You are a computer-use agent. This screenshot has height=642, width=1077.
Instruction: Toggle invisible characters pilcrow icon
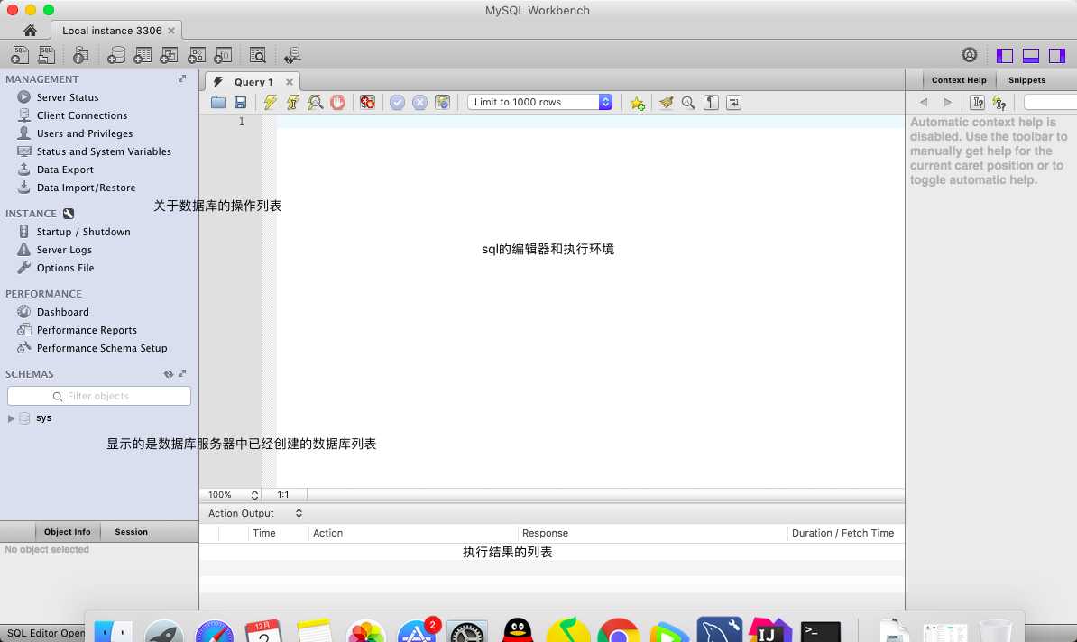711,102
